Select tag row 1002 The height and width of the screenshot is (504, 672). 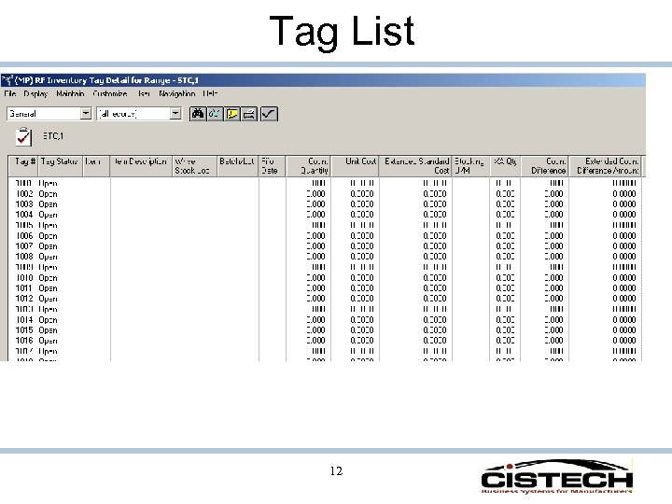click(325, 194)
